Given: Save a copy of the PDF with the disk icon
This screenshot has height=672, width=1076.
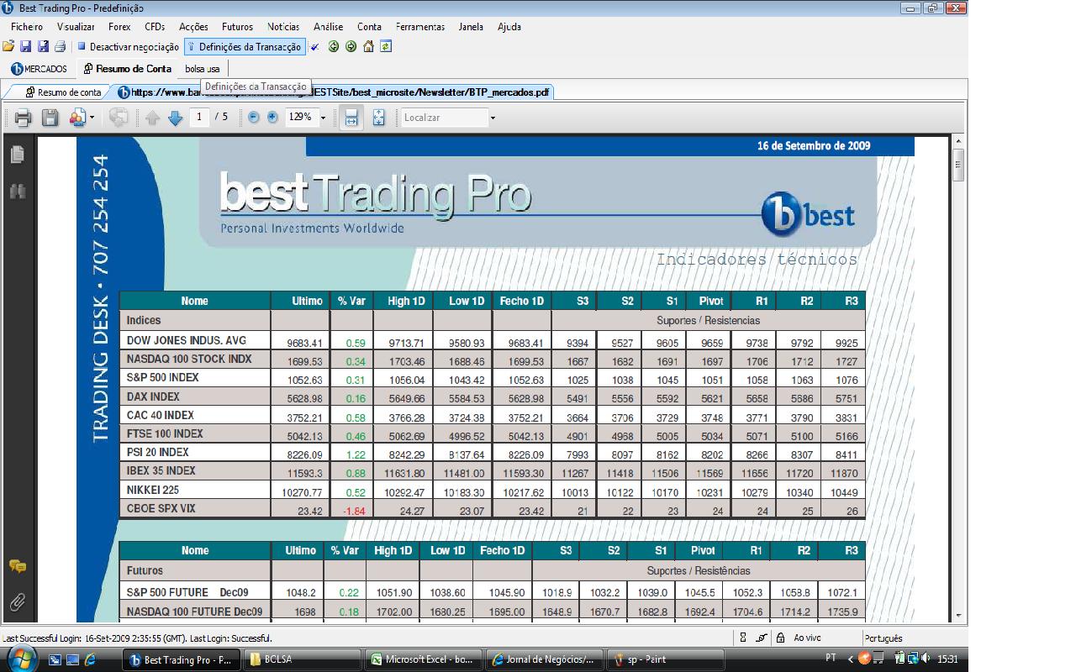Looking at the screenshot, I should point(50,118).
